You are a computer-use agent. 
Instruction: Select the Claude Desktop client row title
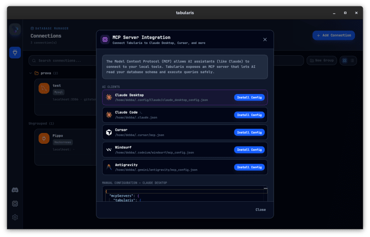(x=129, y=95)
